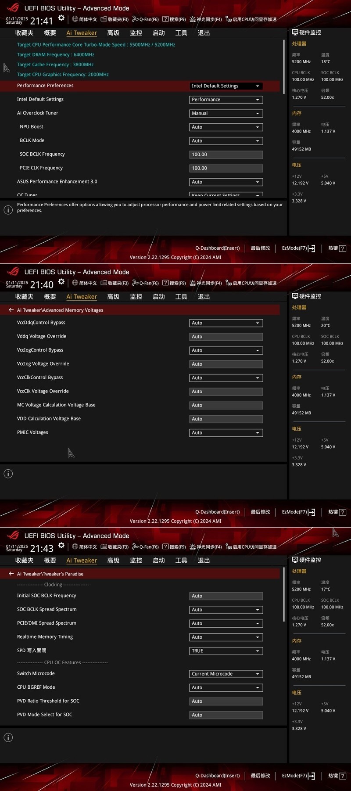This screenshot has width=351, height=791.
Task: Click 硬件监控 monitor icon in 21:40 screen
Action: pos(295,296)
